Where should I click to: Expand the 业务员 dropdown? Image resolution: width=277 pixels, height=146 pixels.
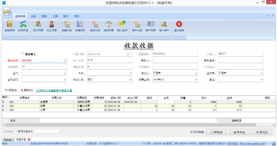tap(262, 73)
